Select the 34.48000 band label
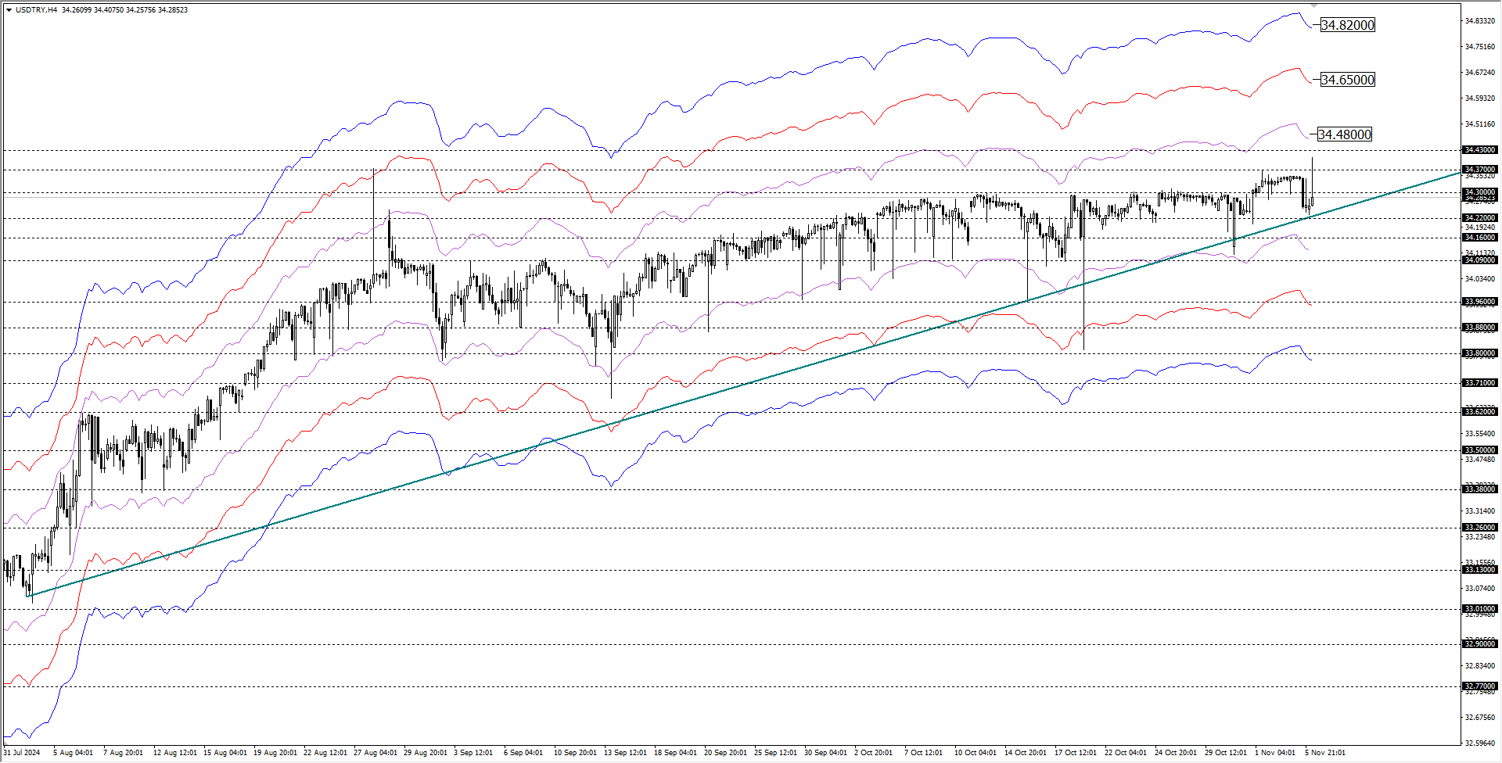The height and width of the screenshot is (763, 1502). click(1344, 134)
